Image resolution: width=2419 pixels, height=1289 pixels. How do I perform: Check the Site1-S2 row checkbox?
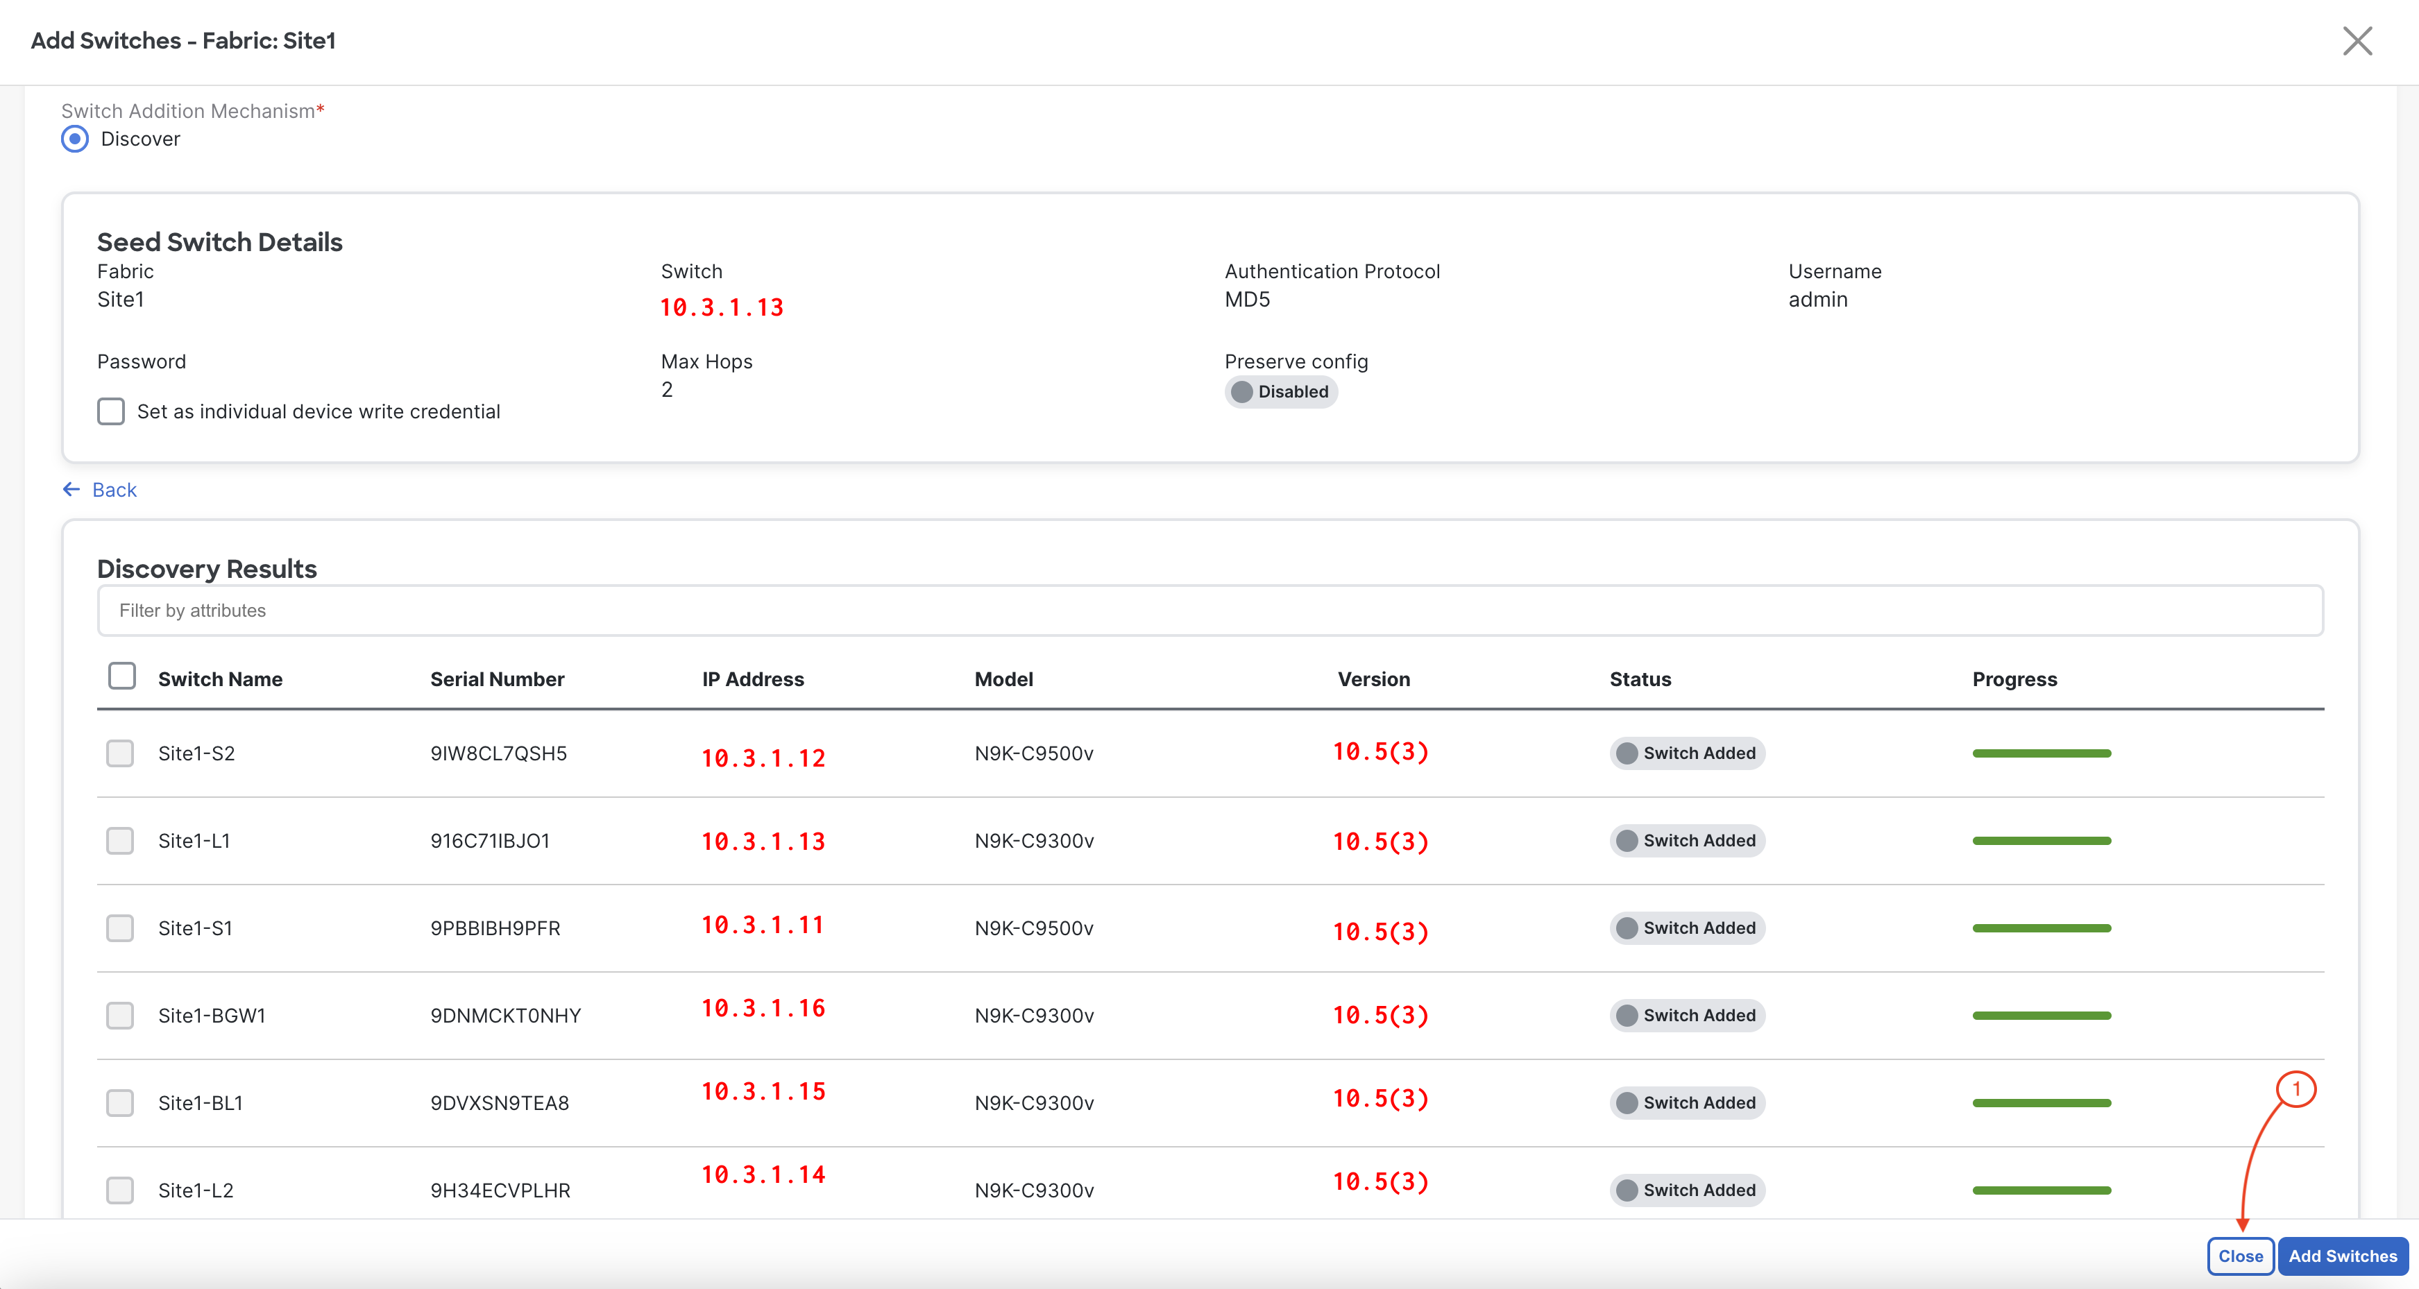pyautogui.click(x=120, y=753)
